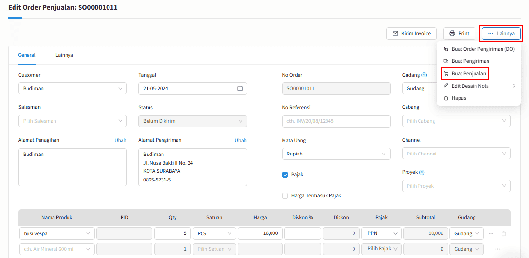529x258 pixels.
Task: Click the Print button
Action: 459,33
